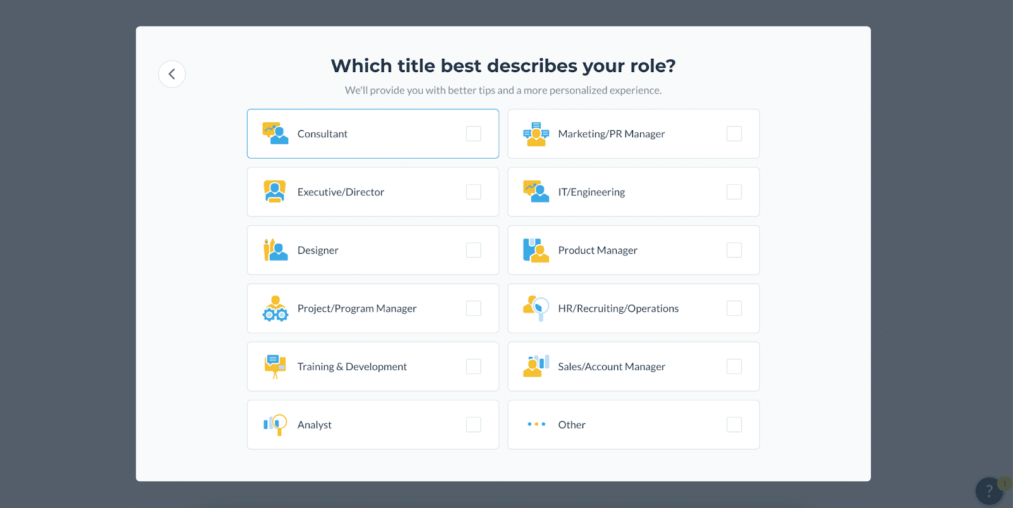The width and height of the screenshot is (1013, 508).
Task: Click the Training & Development presentation icon
Action: click(x=275, y=366)
